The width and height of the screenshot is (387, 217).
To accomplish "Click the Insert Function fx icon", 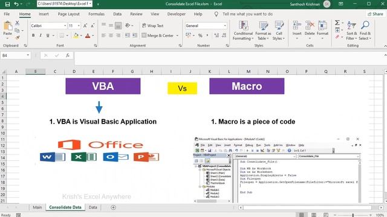I will (x=68, y=55).
